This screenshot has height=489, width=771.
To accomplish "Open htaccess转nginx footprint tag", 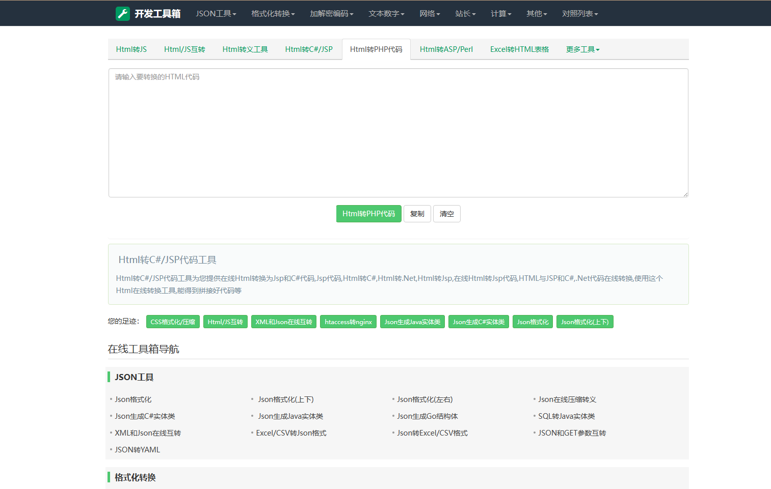I will click(349, 322).
